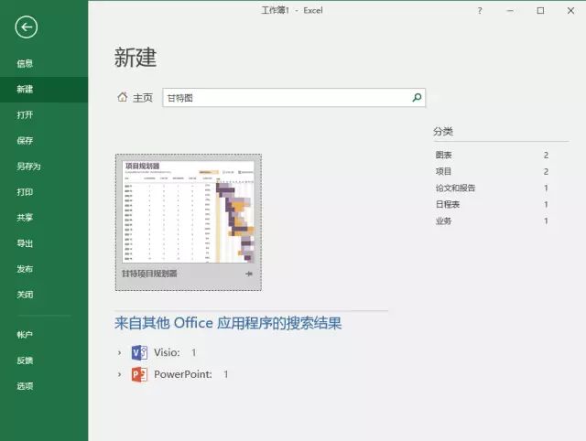Click the PowerPoint: 1 result label
Image resolution: width=586 pixels, height=441 pixels.
191,374
